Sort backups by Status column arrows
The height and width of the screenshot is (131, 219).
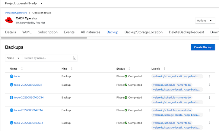click(x=129, y=69)
